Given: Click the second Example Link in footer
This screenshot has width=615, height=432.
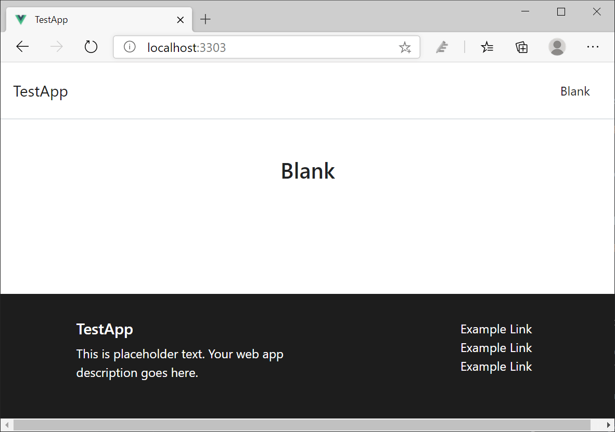Looking at the screenshot, I should (x=496, y=348).
